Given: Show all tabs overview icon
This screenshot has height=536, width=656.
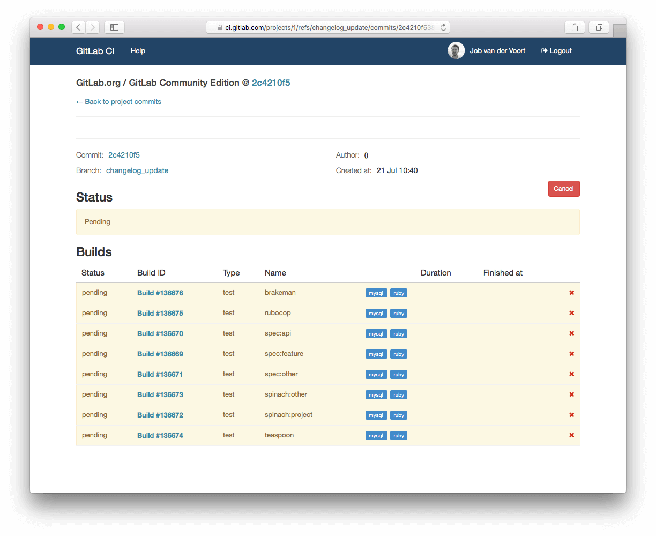Looking at the screenshot, I should point(599,27).
